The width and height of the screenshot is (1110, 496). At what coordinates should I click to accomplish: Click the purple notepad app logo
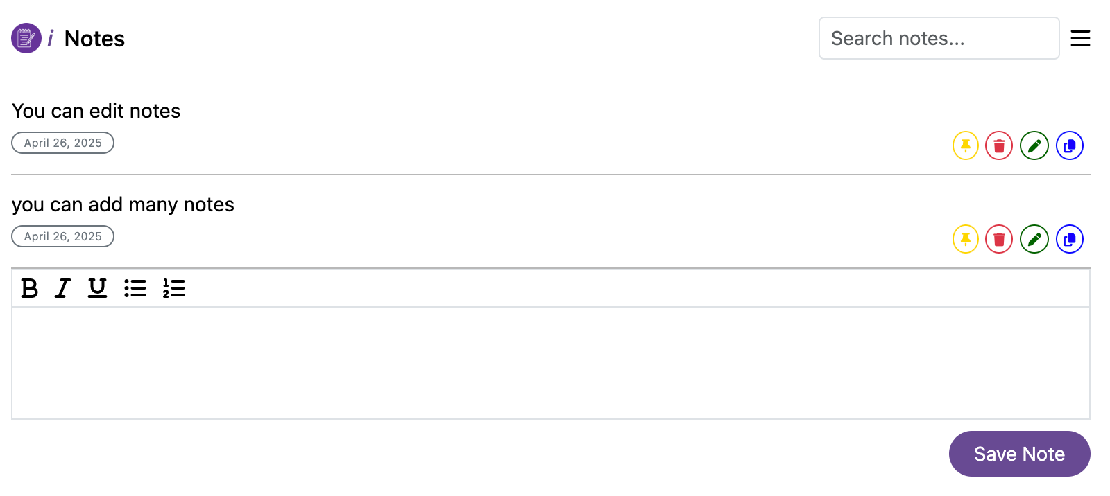point(26,38)
